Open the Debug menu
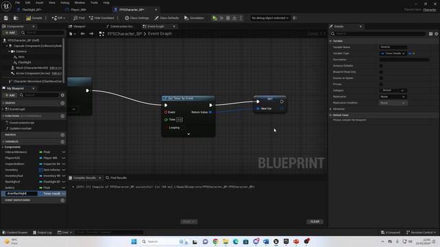The image size is (440, 247). click(65, 3)
